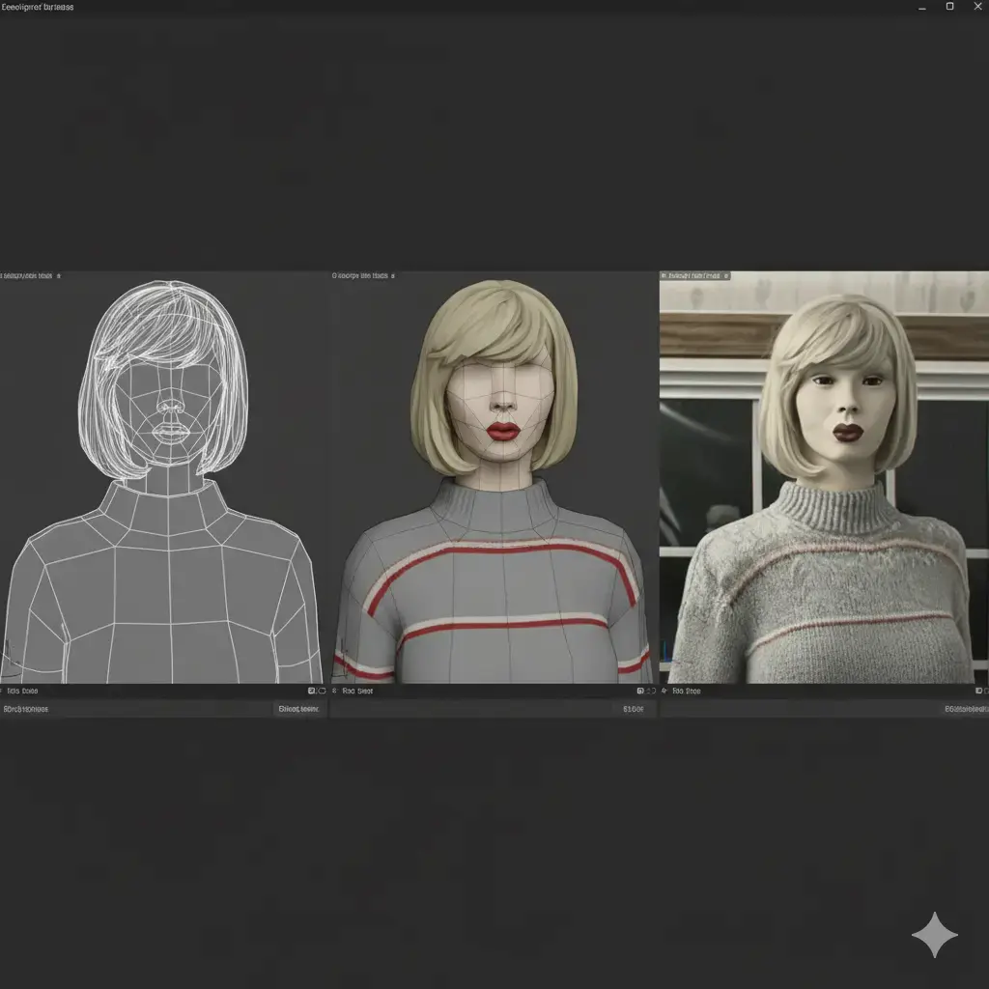Close the rendered viewport tab with its x
Image resolution: width=989 pixels, height=989 pixels.
coord(725,275)
